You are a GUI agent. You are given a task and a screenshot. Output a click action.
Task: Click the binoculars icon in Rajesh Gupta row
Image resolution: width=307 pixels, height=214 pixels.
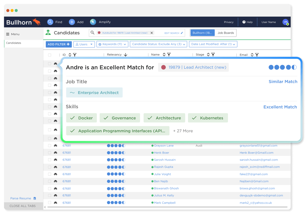pyautogui.click(x=56, y=167)
